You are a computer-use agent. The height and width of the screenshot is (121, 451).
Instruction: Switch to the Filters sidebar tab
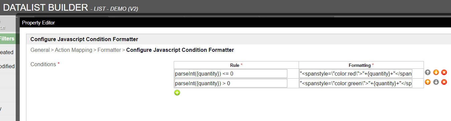[7, 39]
